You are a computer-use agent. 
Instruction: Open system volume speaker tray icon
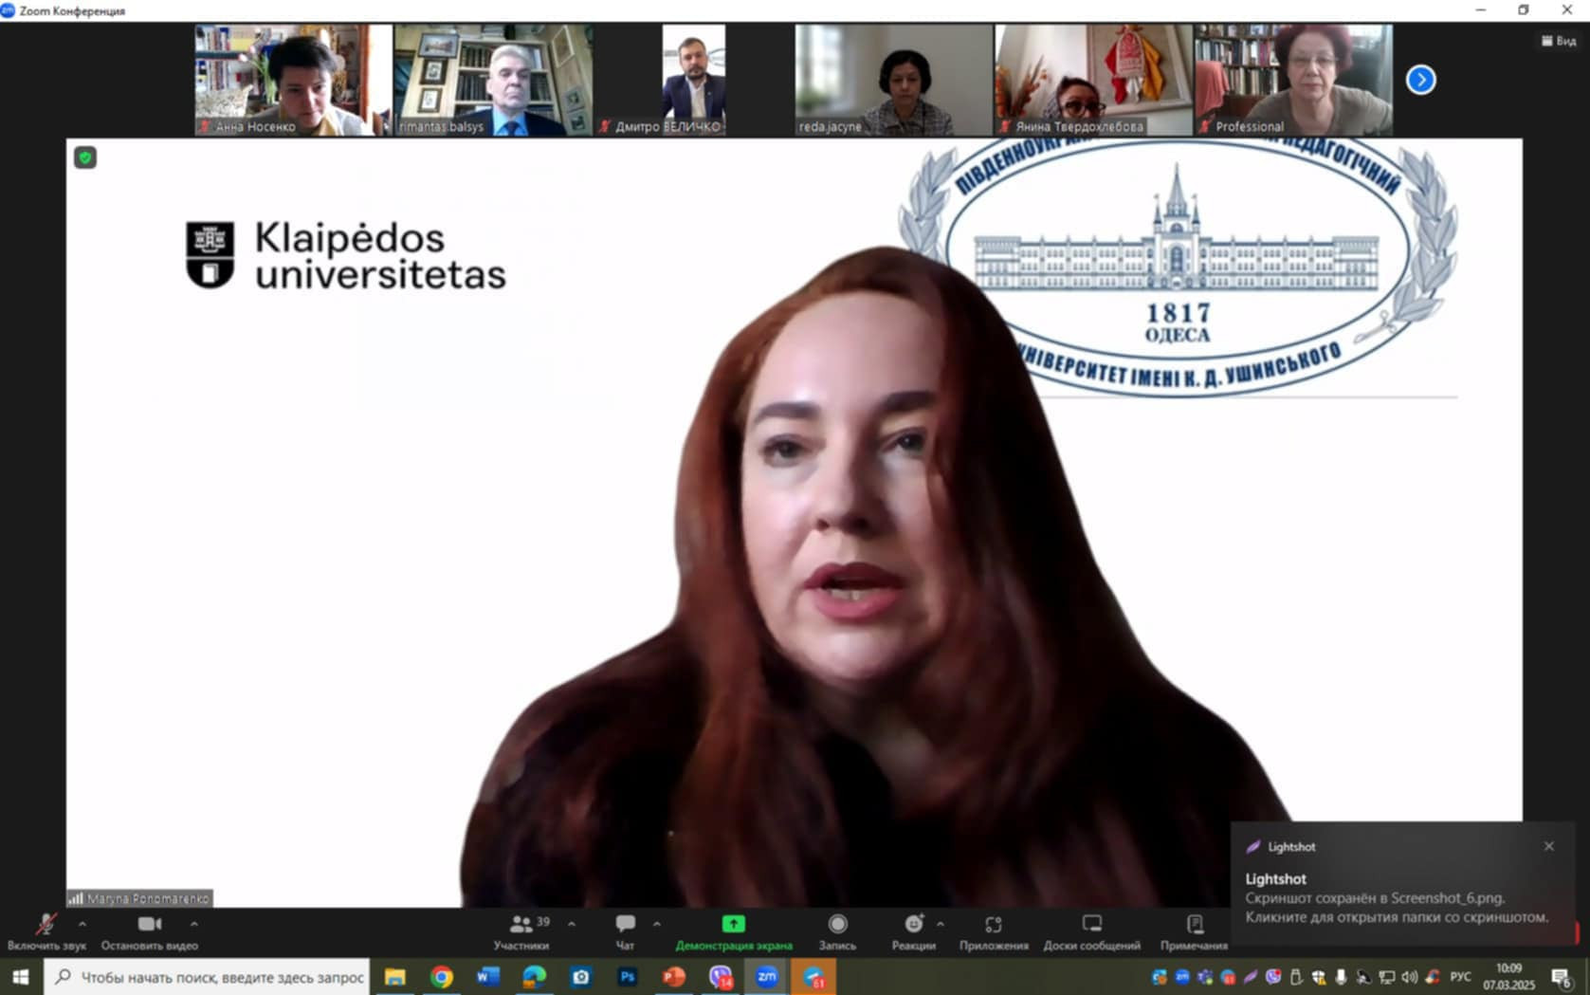tap(1410, 977)
